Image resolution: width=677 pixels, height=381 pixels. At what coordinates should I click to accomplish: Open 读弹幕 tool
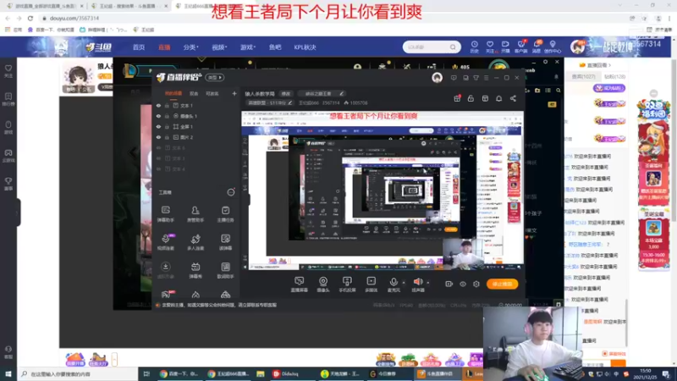tap(225, 242)
